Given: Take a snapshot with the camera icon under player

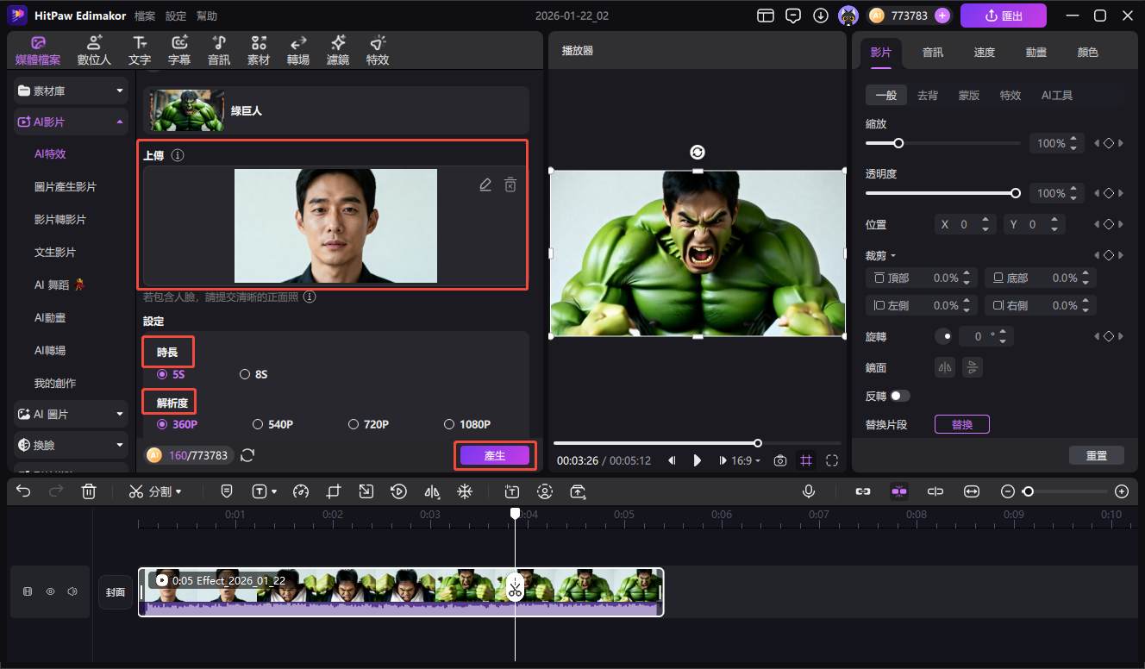Looking at the screenshot, I should click(780, 460).
